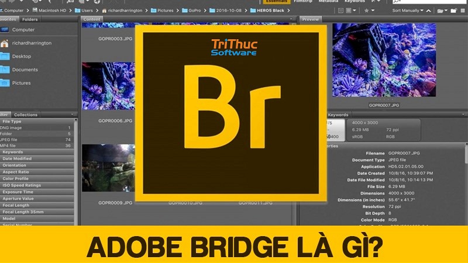
Task: Open the Pictures favorite folder
Action: tap(21, 83)
